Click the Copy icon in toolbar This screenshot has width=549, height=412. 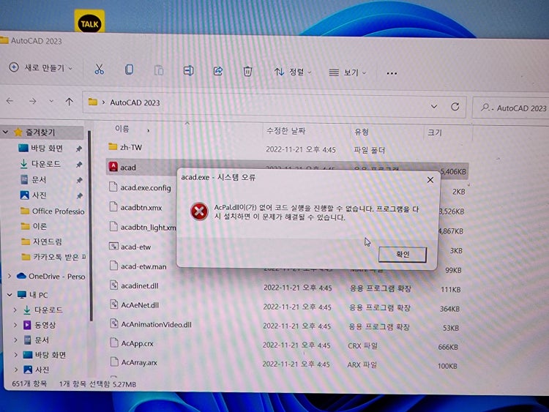[x=129, y=70]
